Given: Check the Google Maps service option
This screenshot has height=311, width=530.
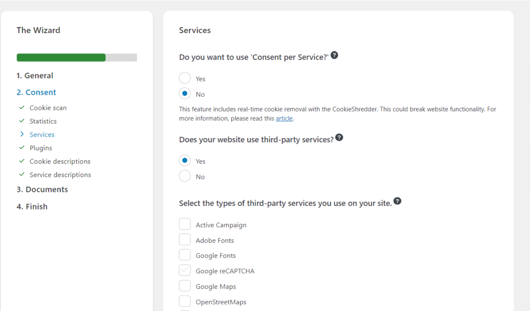Looking at the screenshot, I should (x=185, y=286).
